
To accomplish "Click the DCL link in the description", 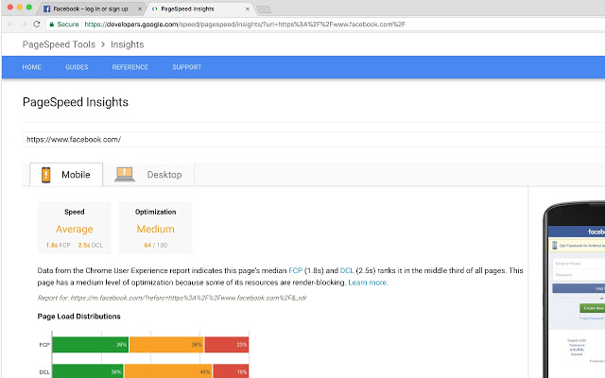I will pos(347,271).
